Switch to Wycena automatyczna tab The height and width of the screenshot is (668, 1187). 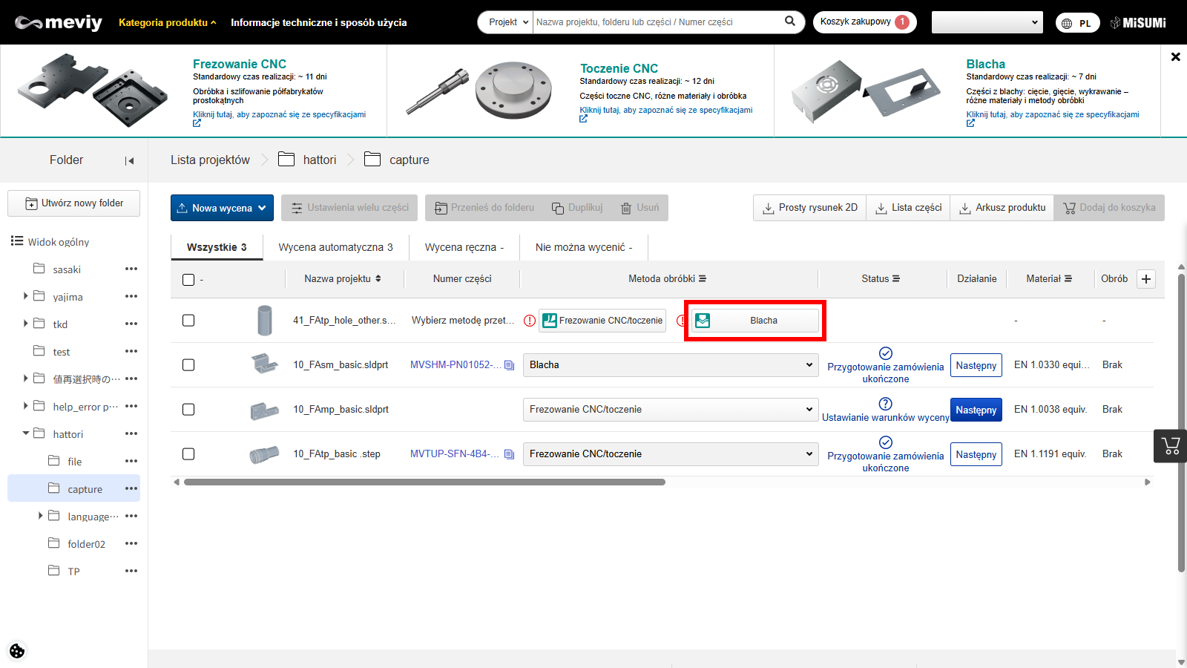335,247
